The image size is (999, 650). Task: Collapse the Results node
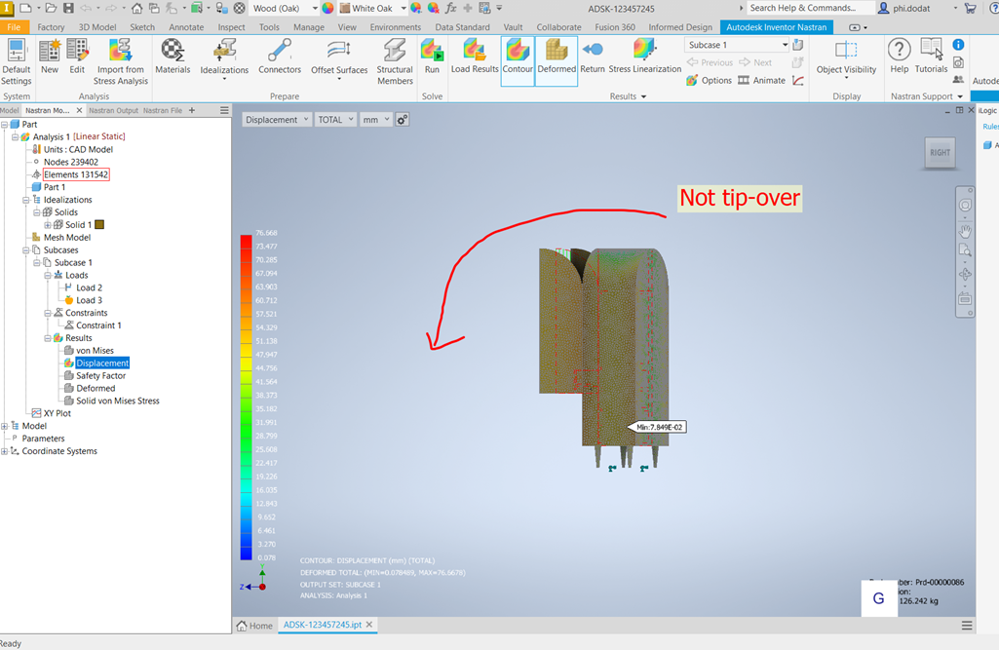pyautogui.click(x=47, y=338)
